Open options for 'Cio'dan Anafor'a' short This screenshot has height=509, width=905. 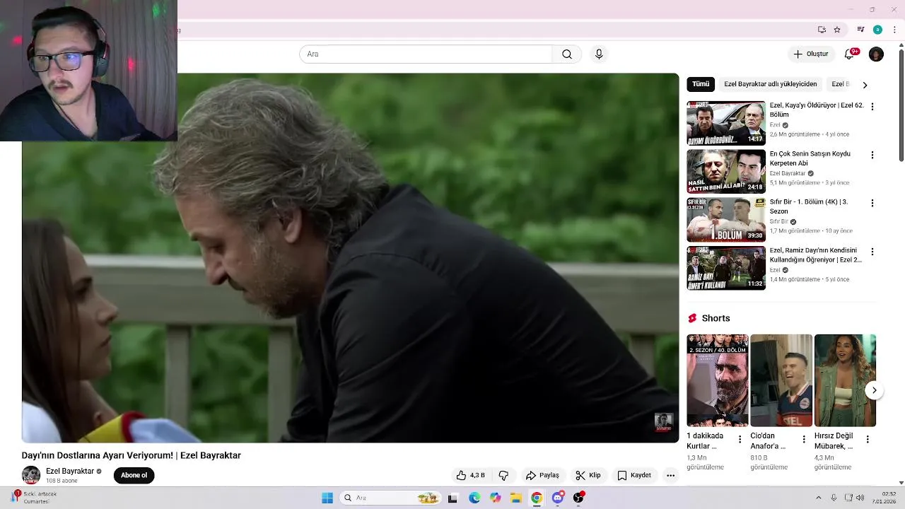click(x=803, y=439)
